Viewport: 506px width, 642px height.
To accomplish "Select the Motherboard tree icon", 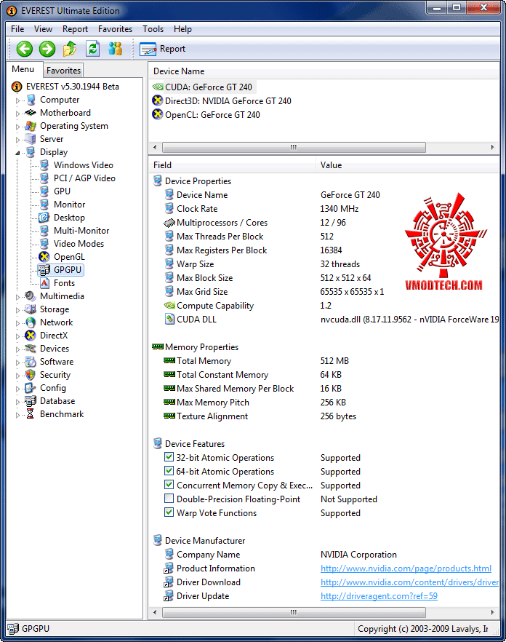I will [x=31, y=113].
